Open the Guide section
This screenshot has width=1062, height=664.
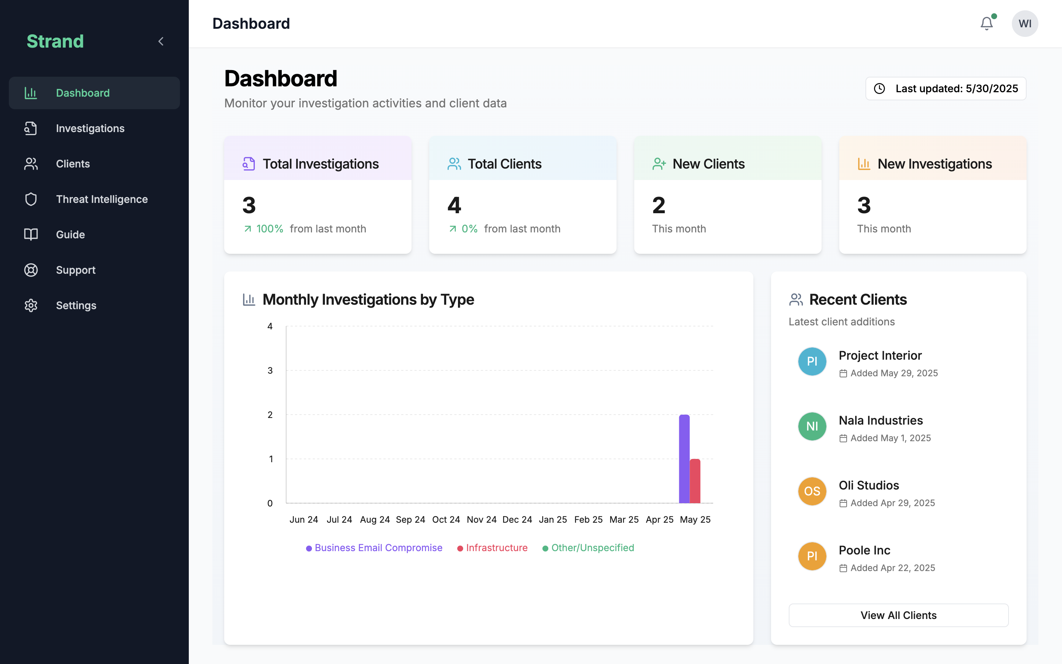(70, 235)
